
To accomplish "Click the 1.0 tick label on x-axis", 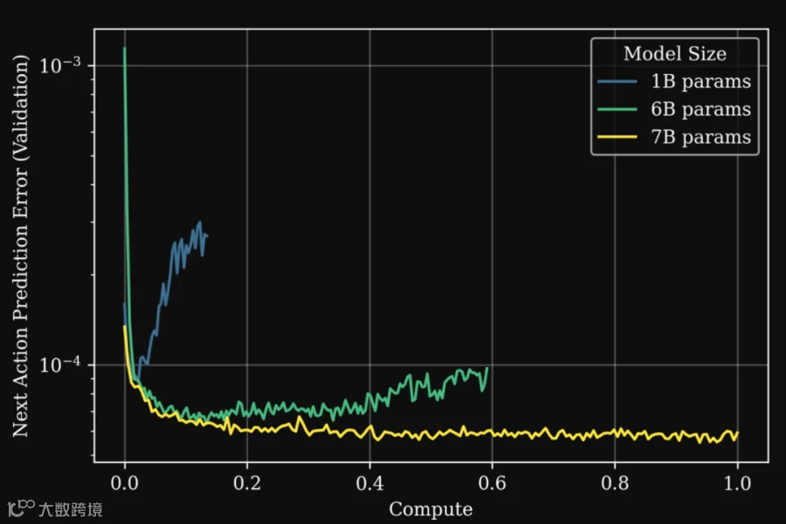I will tap(737, 483).
